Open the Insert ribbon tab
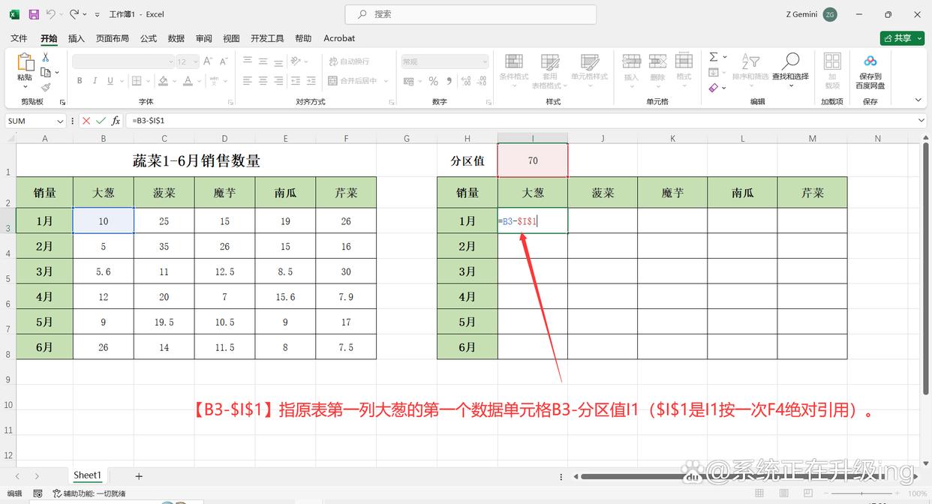The image size is (932, 504). [76, 38]
